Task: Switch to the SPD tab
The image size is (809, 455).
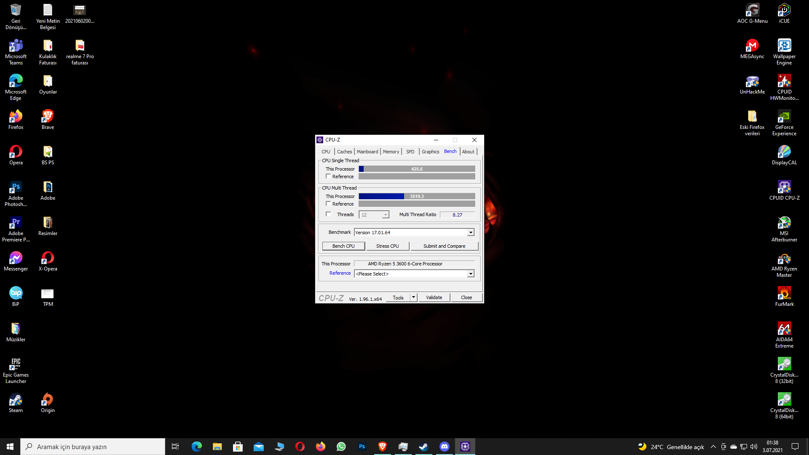Action: [410, 152]
